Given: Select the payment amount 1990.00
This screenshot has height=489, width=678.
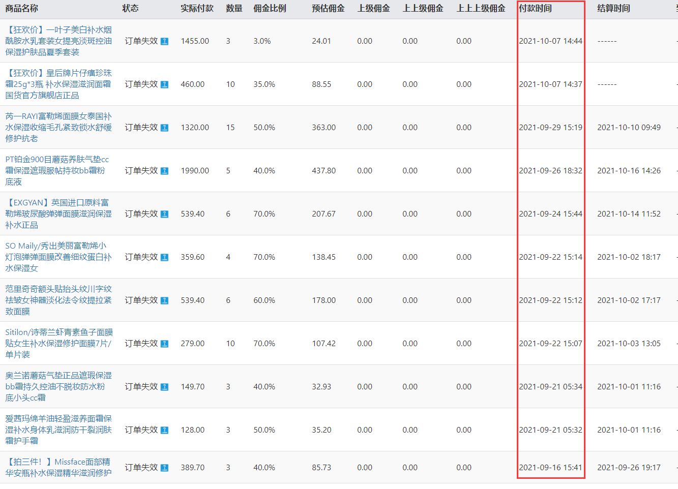Looking at the screenshot, I should 195,171.
